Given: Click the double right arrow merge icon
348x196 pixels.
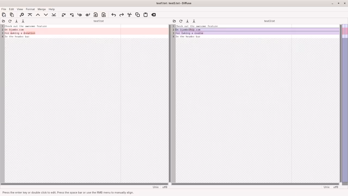Looking at the screenshot, I should (x=80, y=15).
